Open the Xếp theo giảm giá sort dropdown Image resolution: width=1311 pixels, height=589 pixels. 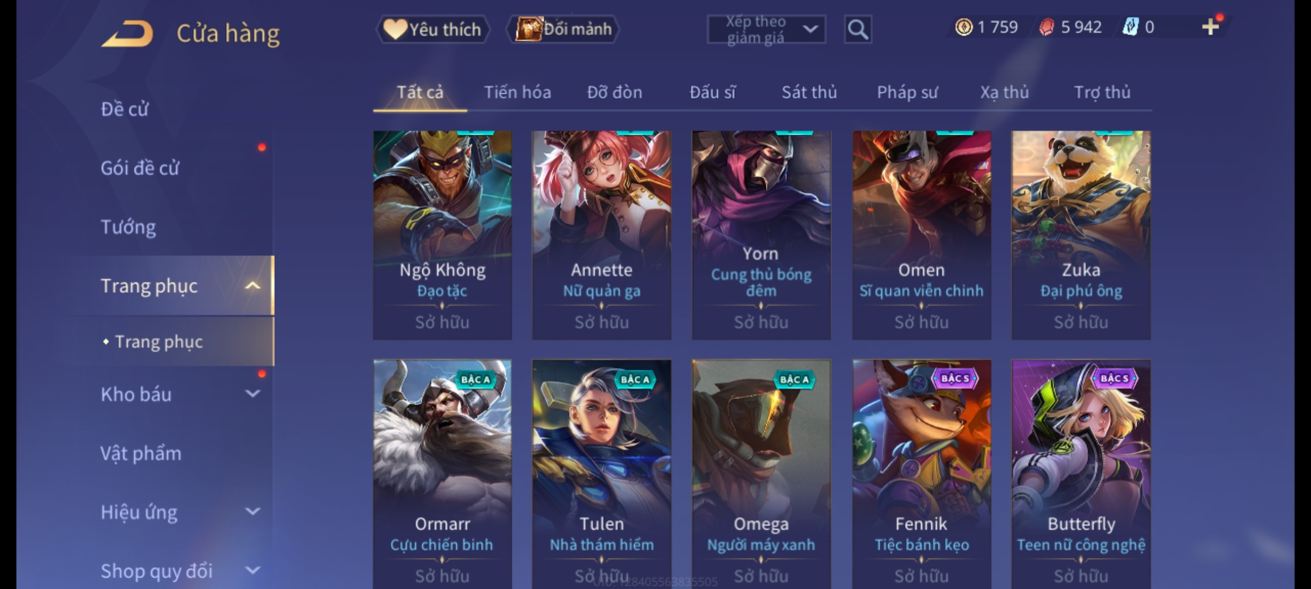point(766,29)
